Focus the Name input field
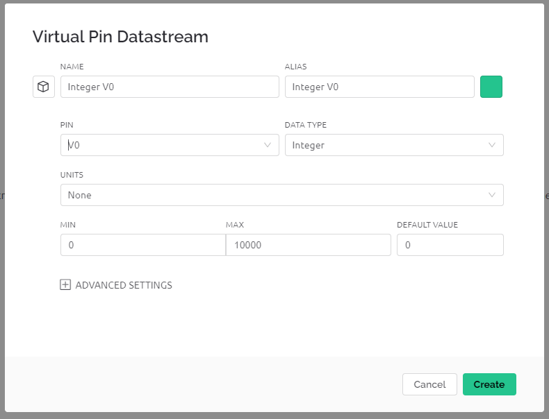 pyautogui.click(x=170, y=87)
